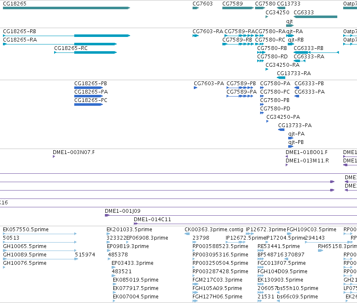
Task: Select the CG18265-RC transcript glyph
Action: click(x=86, y=52)
